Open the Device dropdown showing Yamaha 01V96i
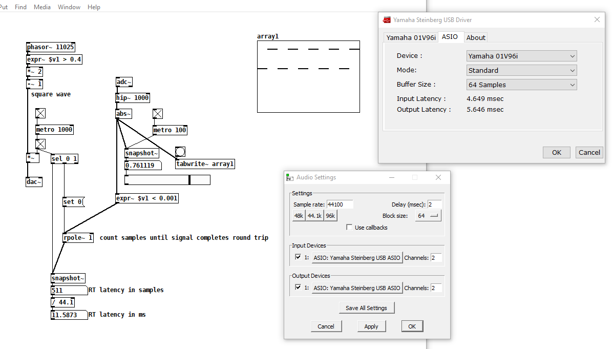The height and width of the screenshot is (349, 613). coord(521,56)
